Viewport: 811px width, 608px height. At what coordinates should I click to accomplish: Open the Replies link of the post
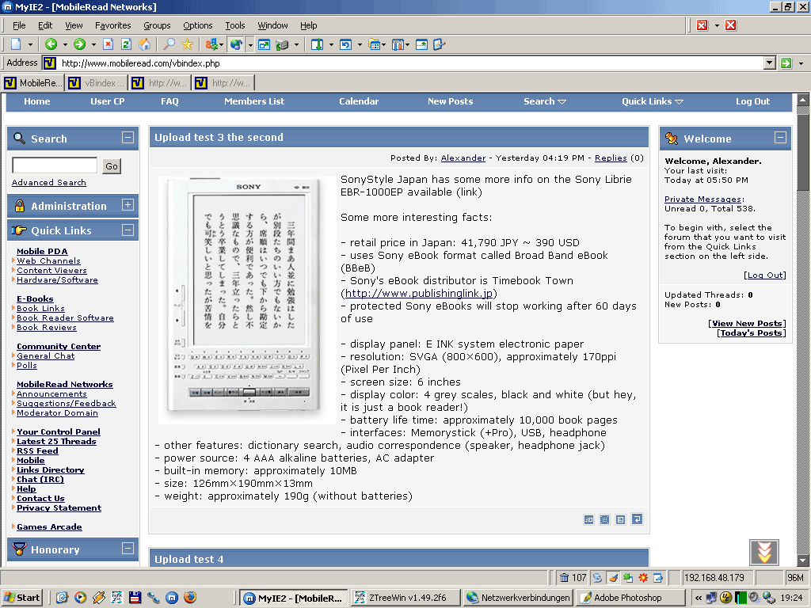(x=611, y=158)
